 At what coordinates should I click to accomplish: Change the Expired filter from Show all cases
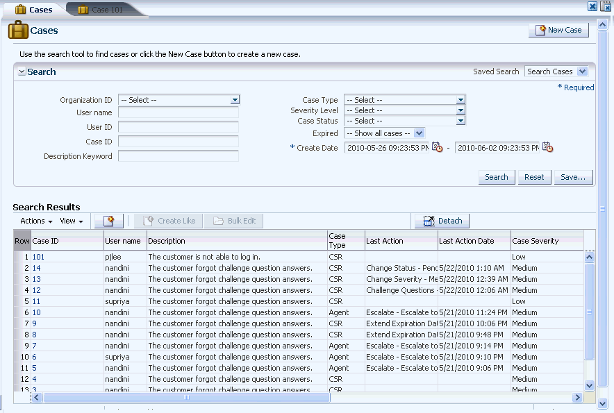(420, 133)
